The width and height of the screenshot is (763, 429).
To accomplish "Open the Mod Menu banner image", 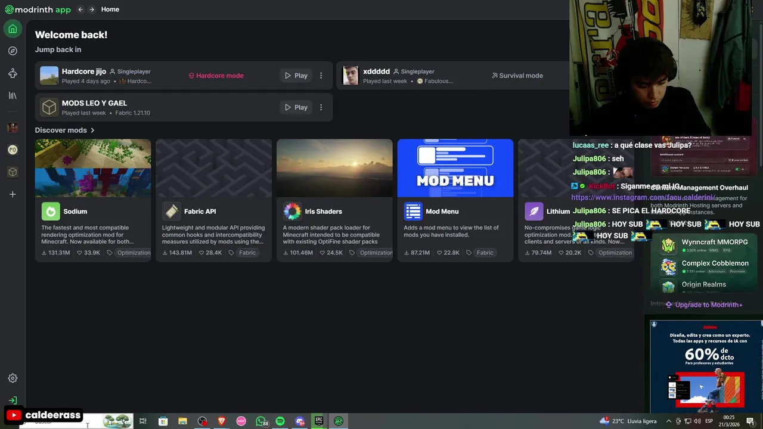I will tap(455, 168).
